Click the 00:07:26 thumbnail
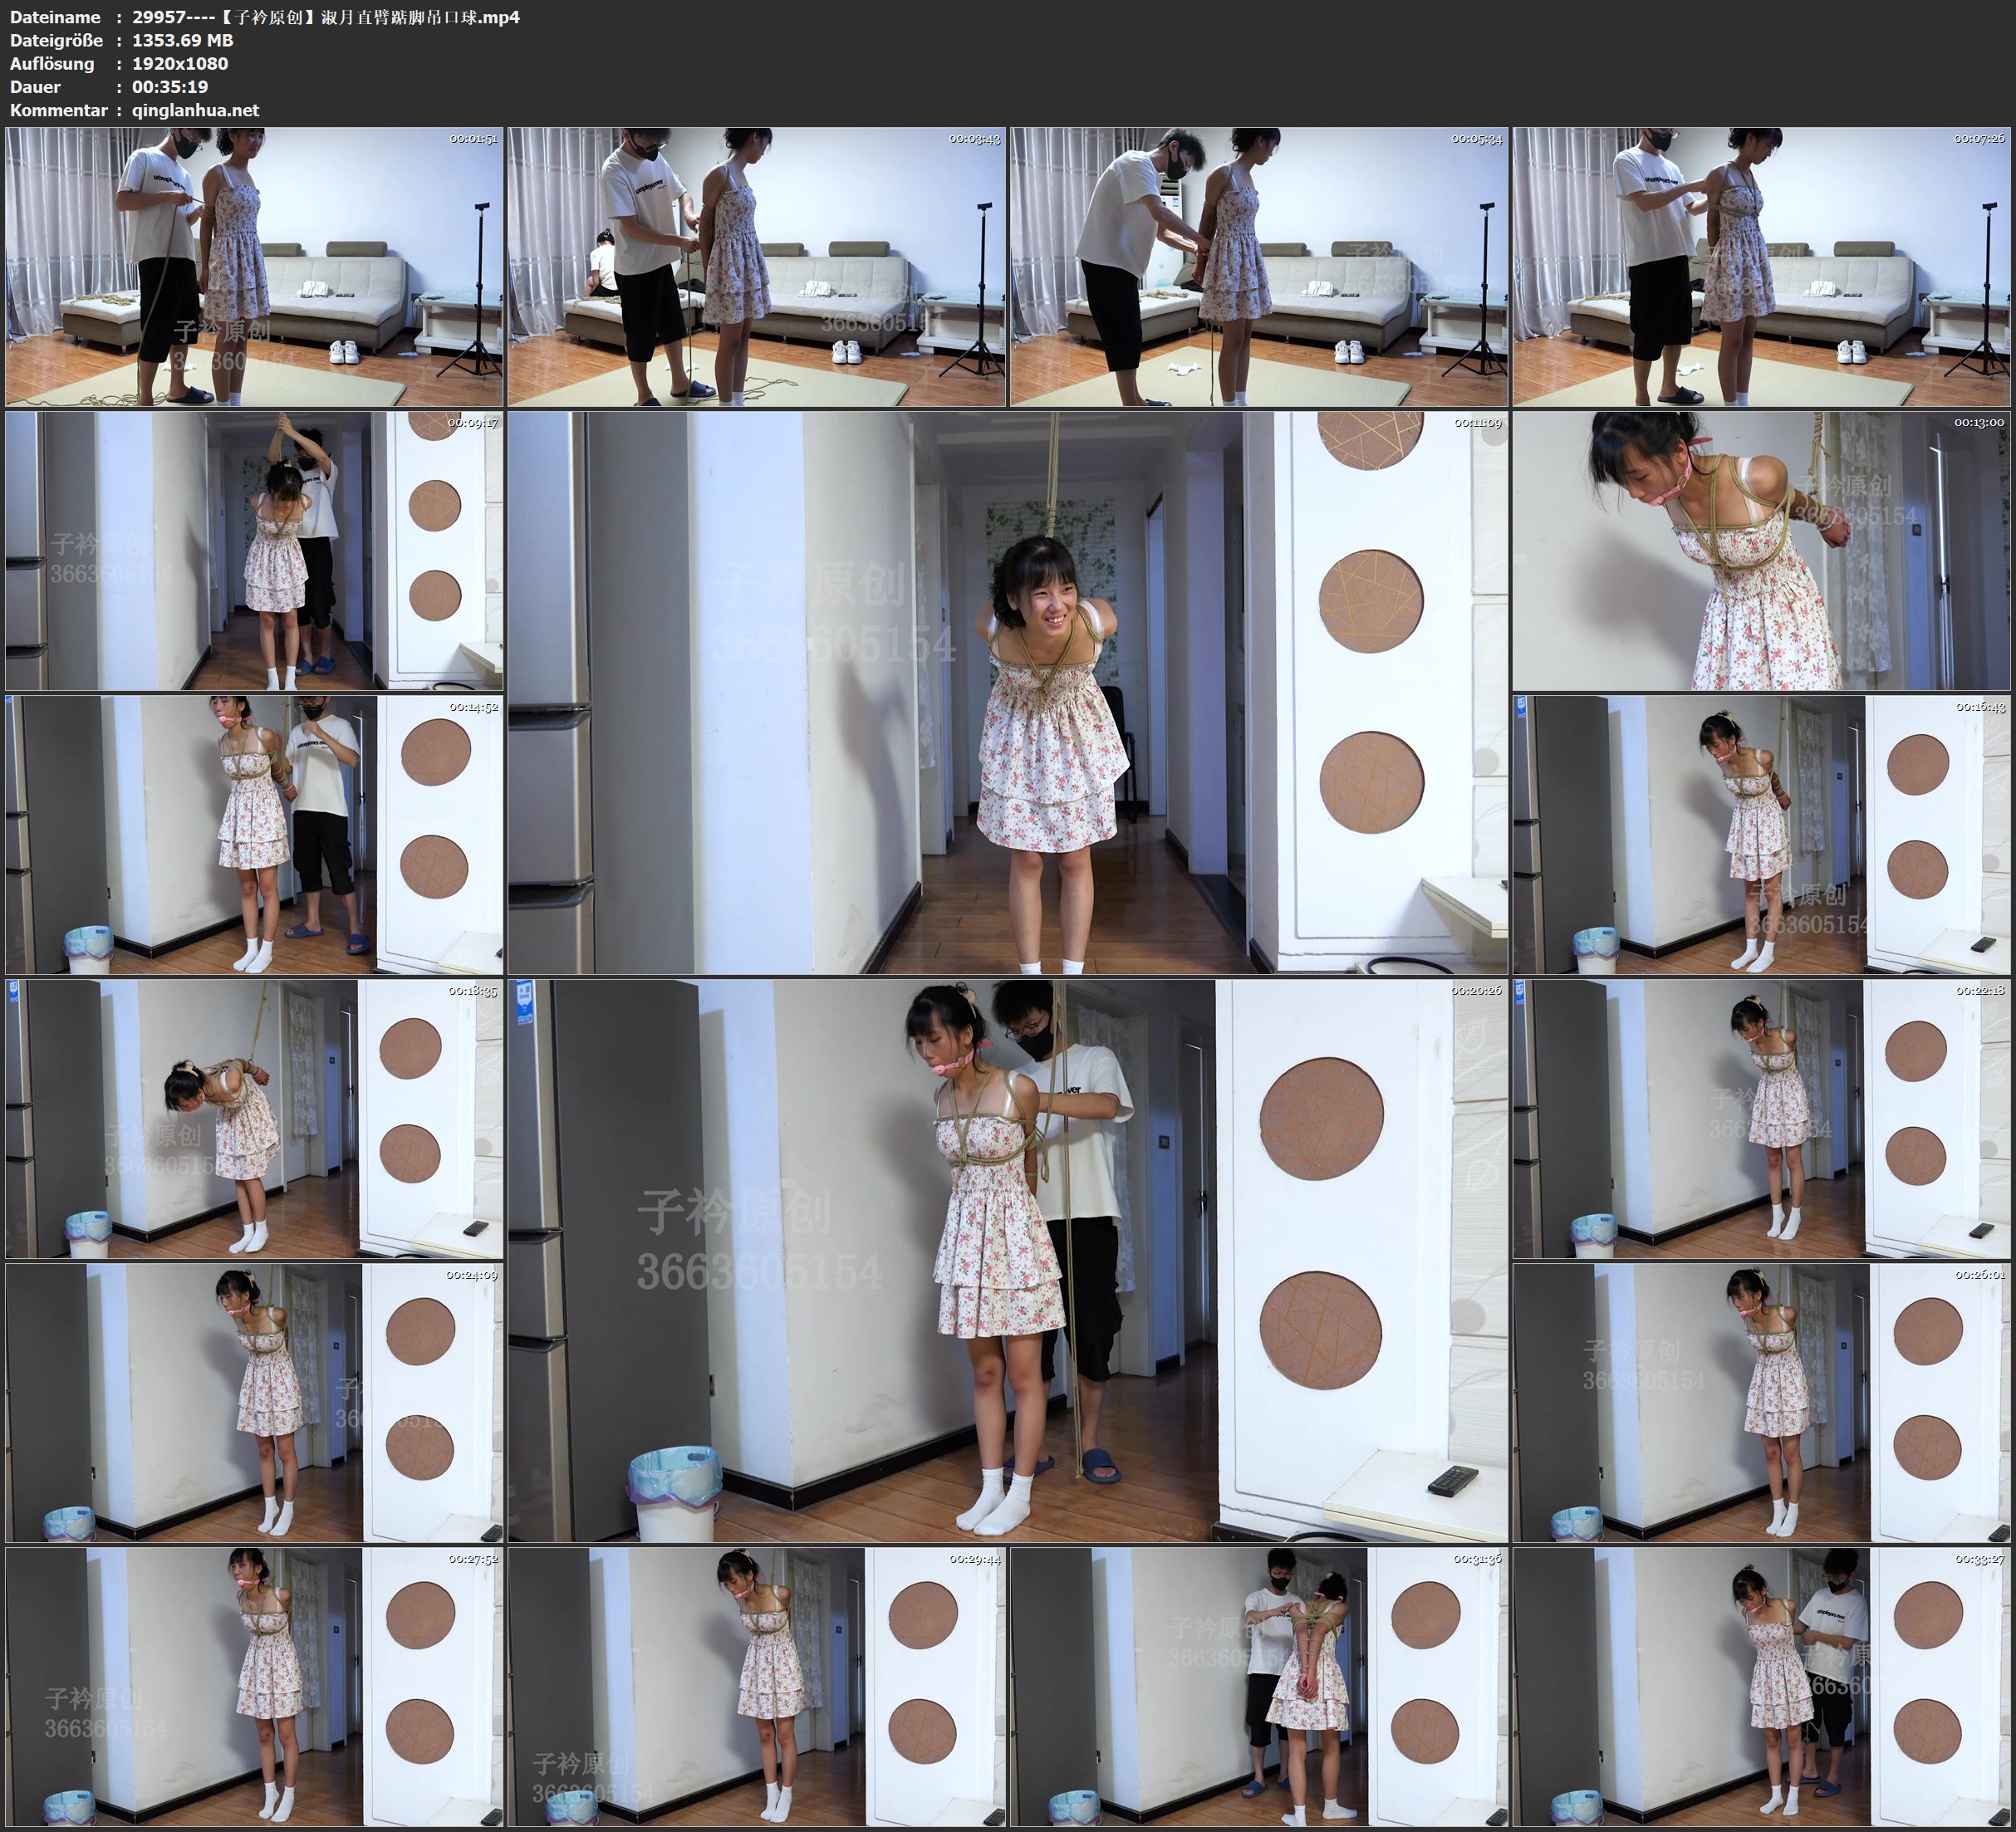The image size is (2016, 1832). point(1760,266)
